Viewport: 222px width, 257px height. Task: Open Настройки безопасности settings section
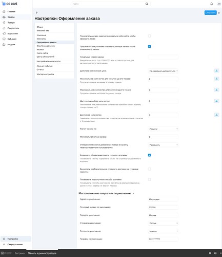49,61
